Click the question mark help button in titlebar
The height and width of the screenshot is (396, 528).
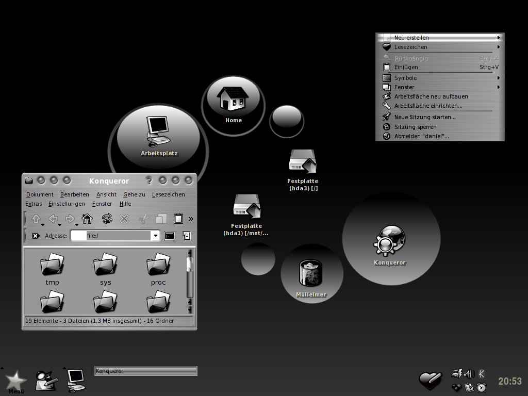tap(148, 180)
